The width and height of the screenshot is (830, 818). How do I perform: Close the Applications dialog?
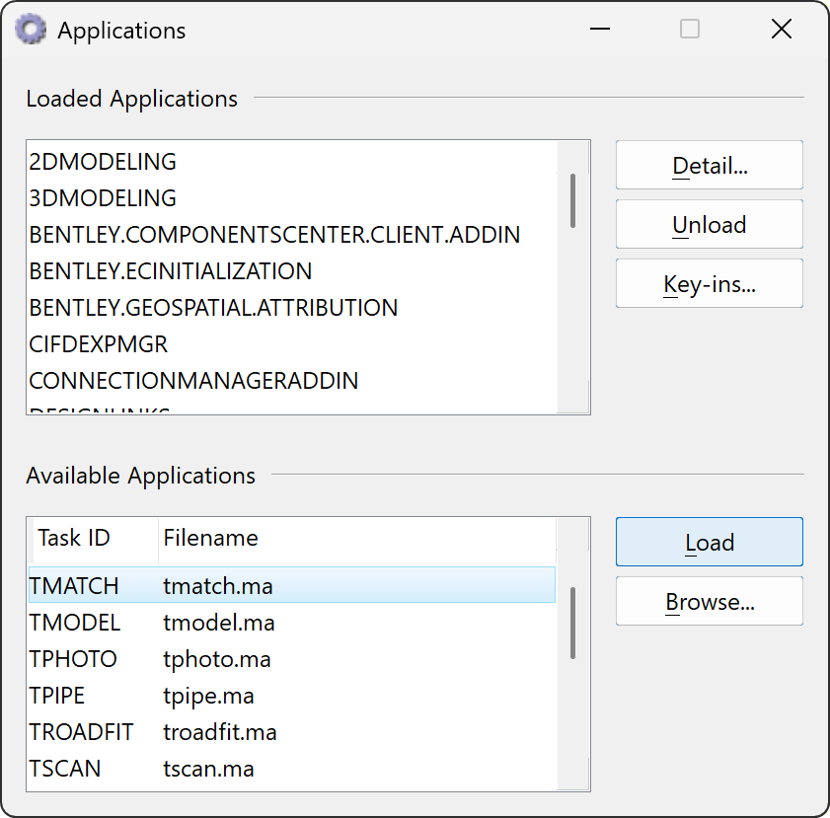point(782,29)
